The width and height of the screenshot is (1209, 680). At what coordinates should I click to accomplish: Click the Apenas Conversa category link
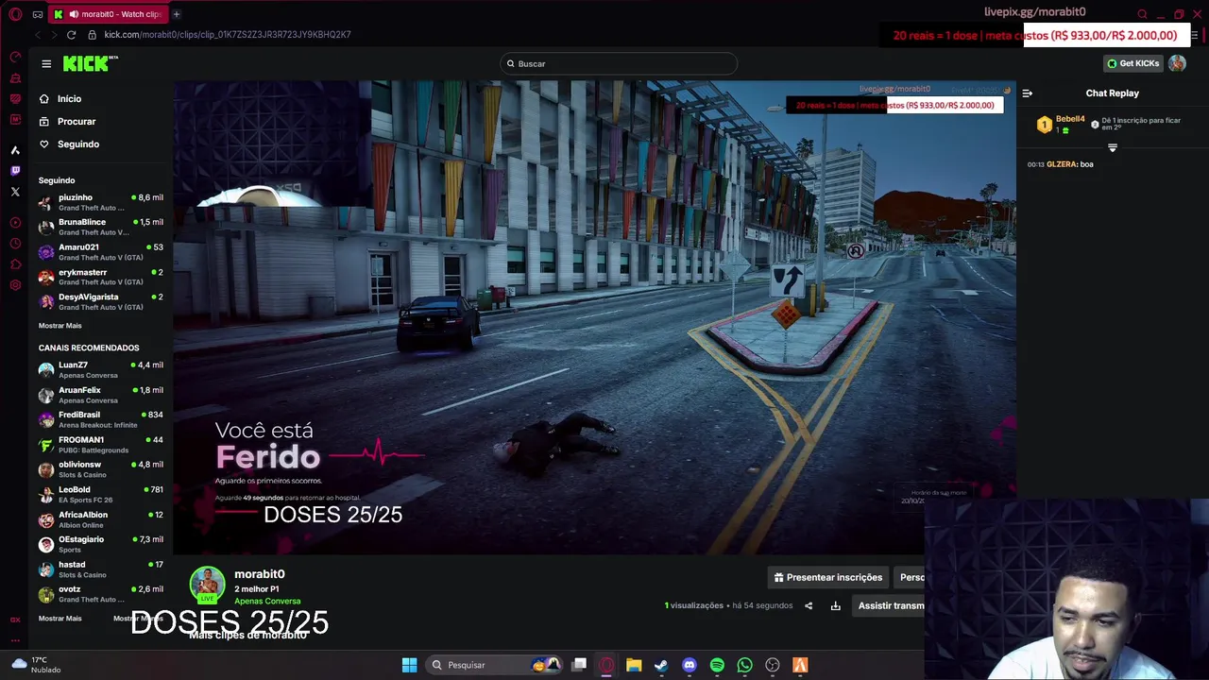click(267, 601)
